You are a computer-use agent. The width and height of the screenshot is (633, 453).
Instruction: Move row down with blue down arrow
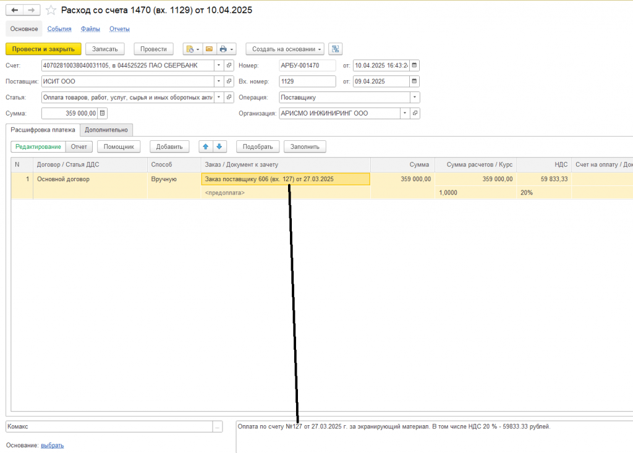[219, 146]
